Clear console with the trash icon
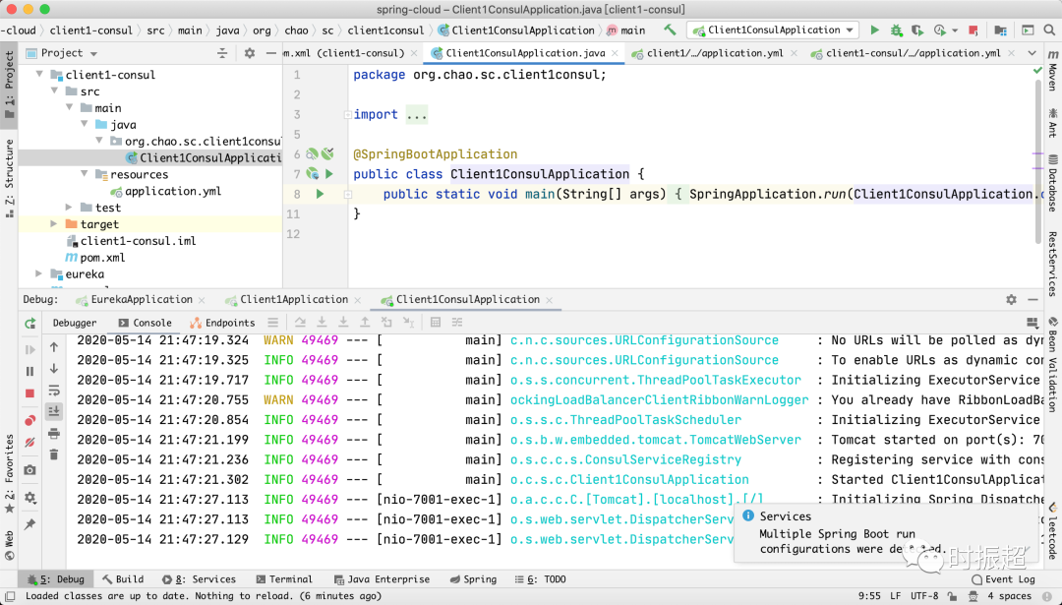Screen dimensions: 1062x605 coord(54,454)
